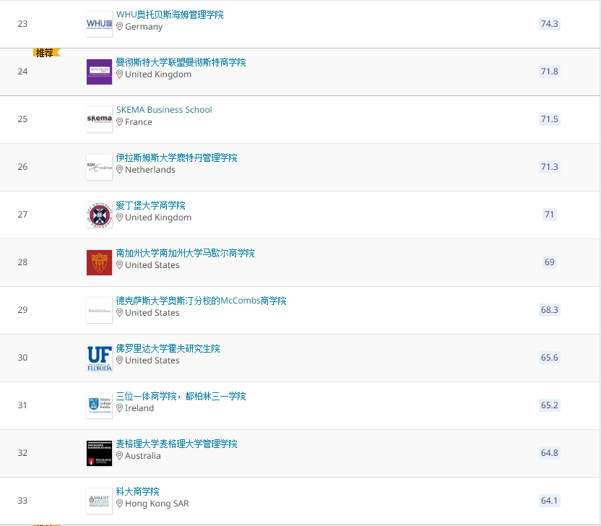Click the score 71.5
Screen dimensions: 601x526
point(549,119)
